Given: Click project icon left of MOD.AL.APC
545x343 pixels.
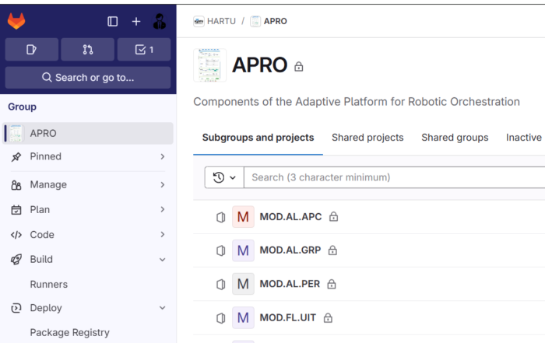Looking at the screenshot, I should click(x=220, y=217).
